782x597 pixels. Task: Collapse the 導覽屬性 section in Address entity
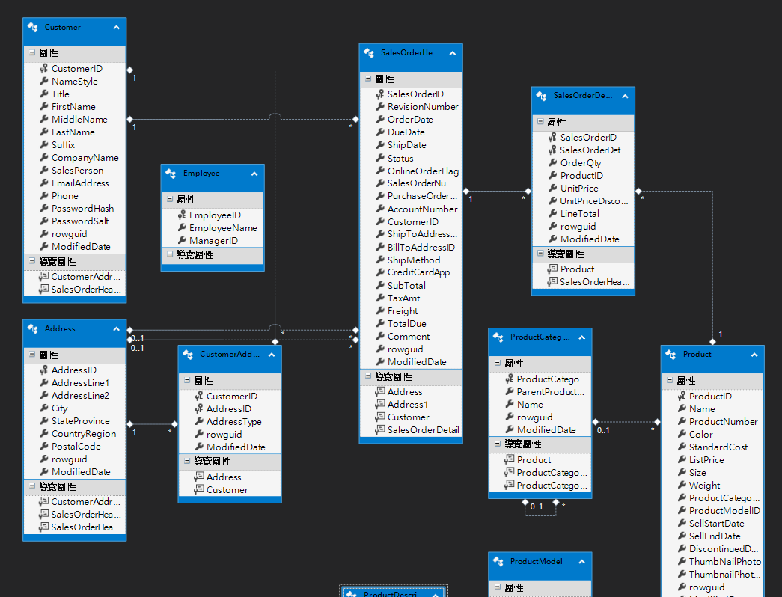click(x=31, y=487)
